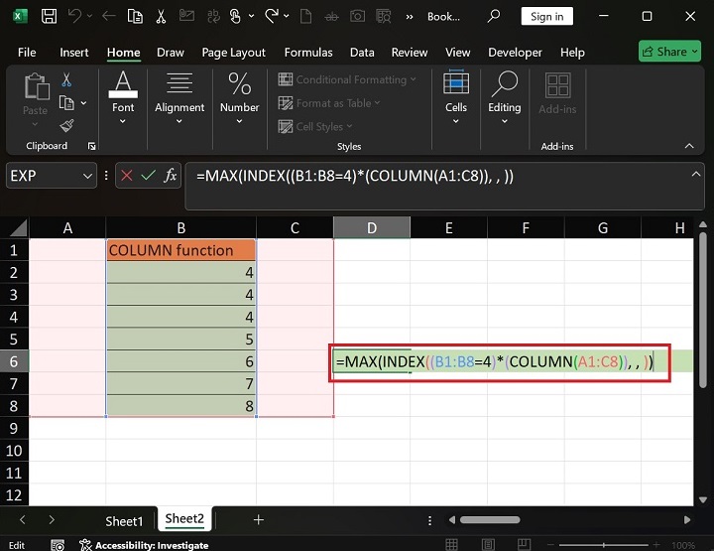Click the green Share button

669,52
